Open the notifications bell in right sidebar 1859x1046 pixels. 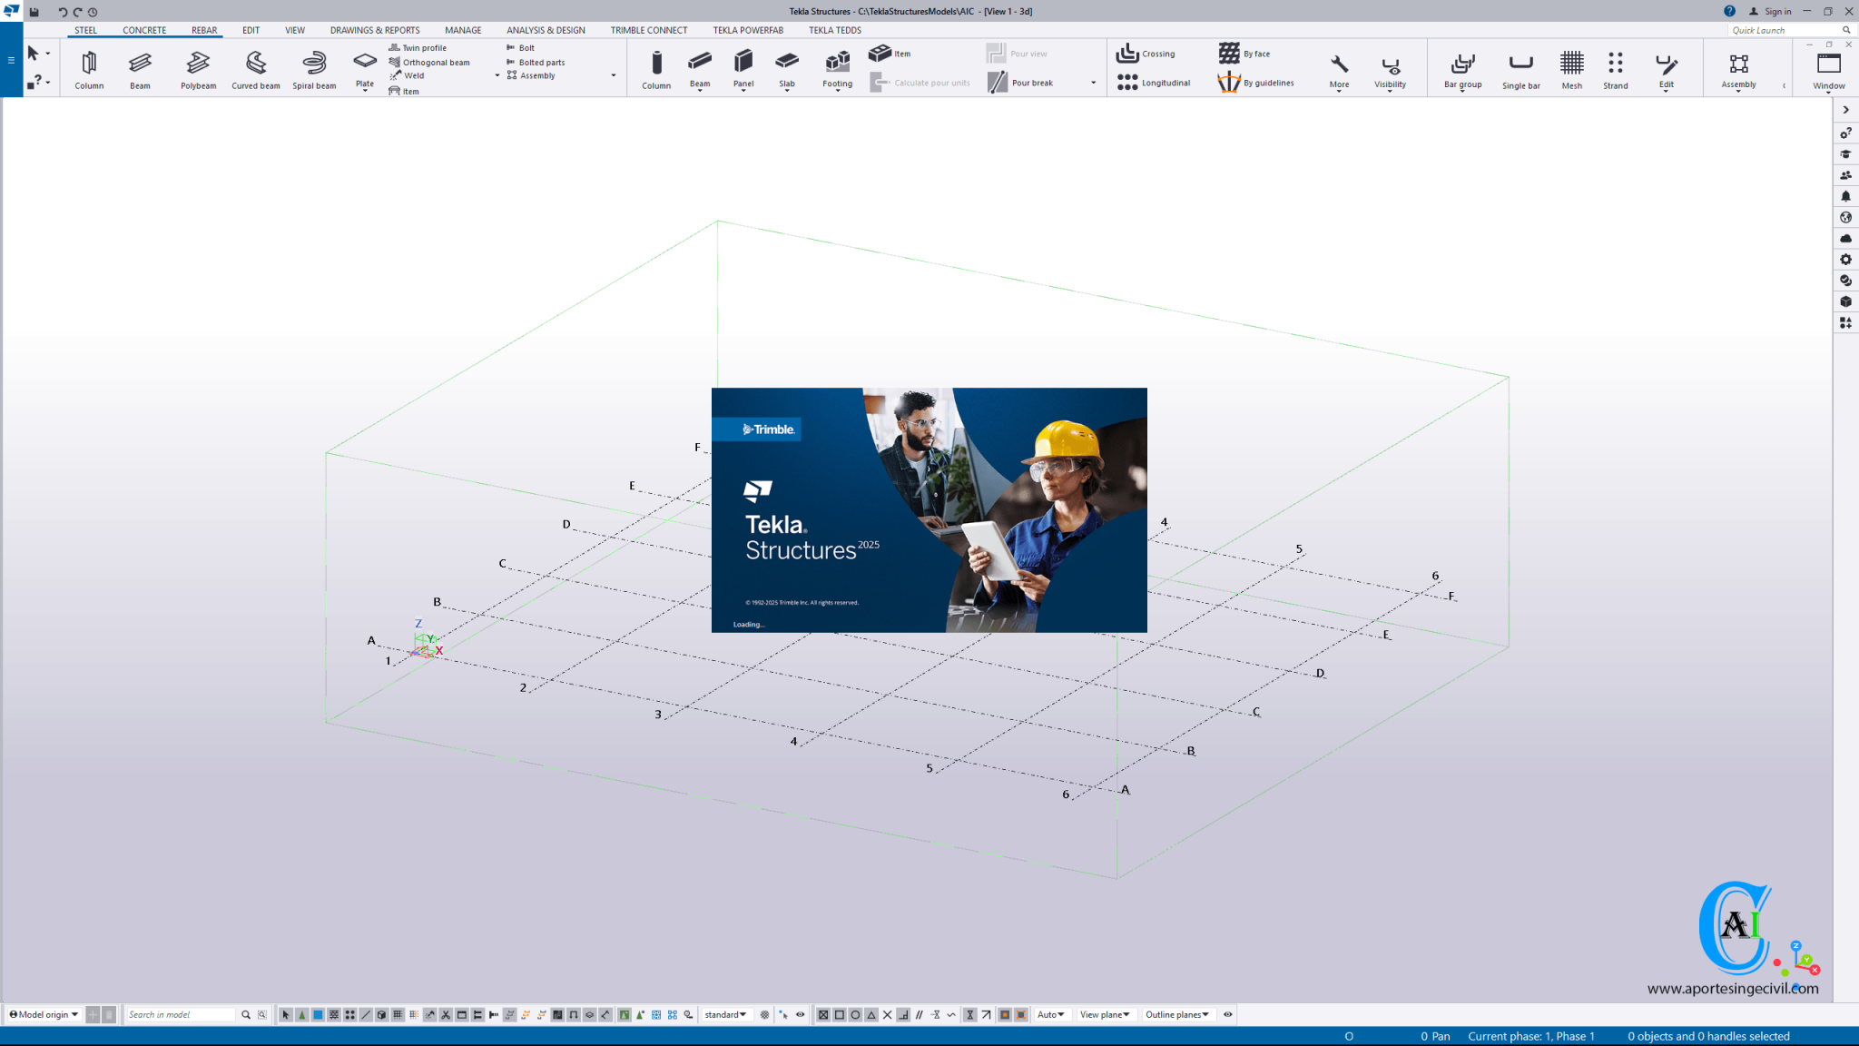click(x=1845, y=196)
